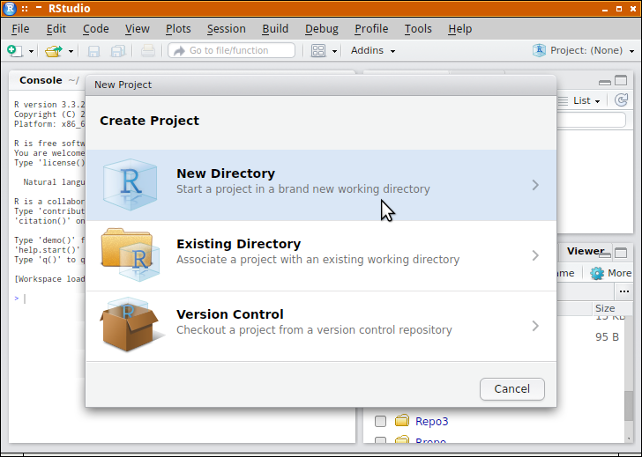The image size is (642, 457).
Task: Click the Go to file/function field
Action: [231, 50]
